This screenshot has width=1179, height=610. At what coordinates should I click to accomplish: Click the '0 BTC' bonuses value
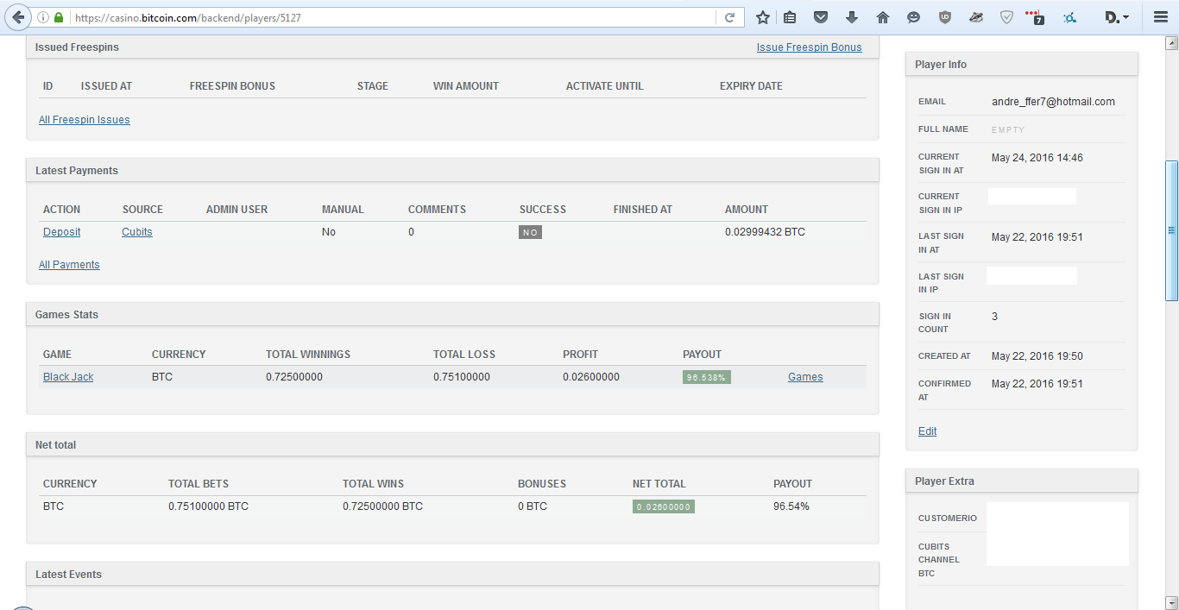533,506
